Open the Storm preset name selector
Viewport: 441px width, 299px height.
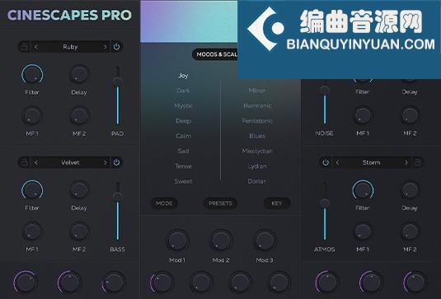[x=372, y=162]
